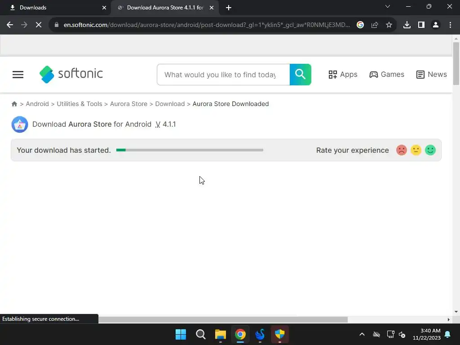Click the green search magnifier button
The image size is (460, 345).
pyautogui.click(x=300, y=75)
